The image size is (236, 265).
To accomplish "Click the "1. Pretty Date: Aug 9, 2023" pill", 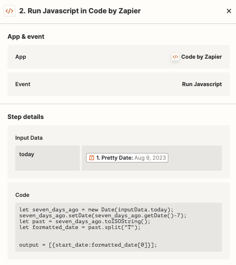I will tap(127, 158).
